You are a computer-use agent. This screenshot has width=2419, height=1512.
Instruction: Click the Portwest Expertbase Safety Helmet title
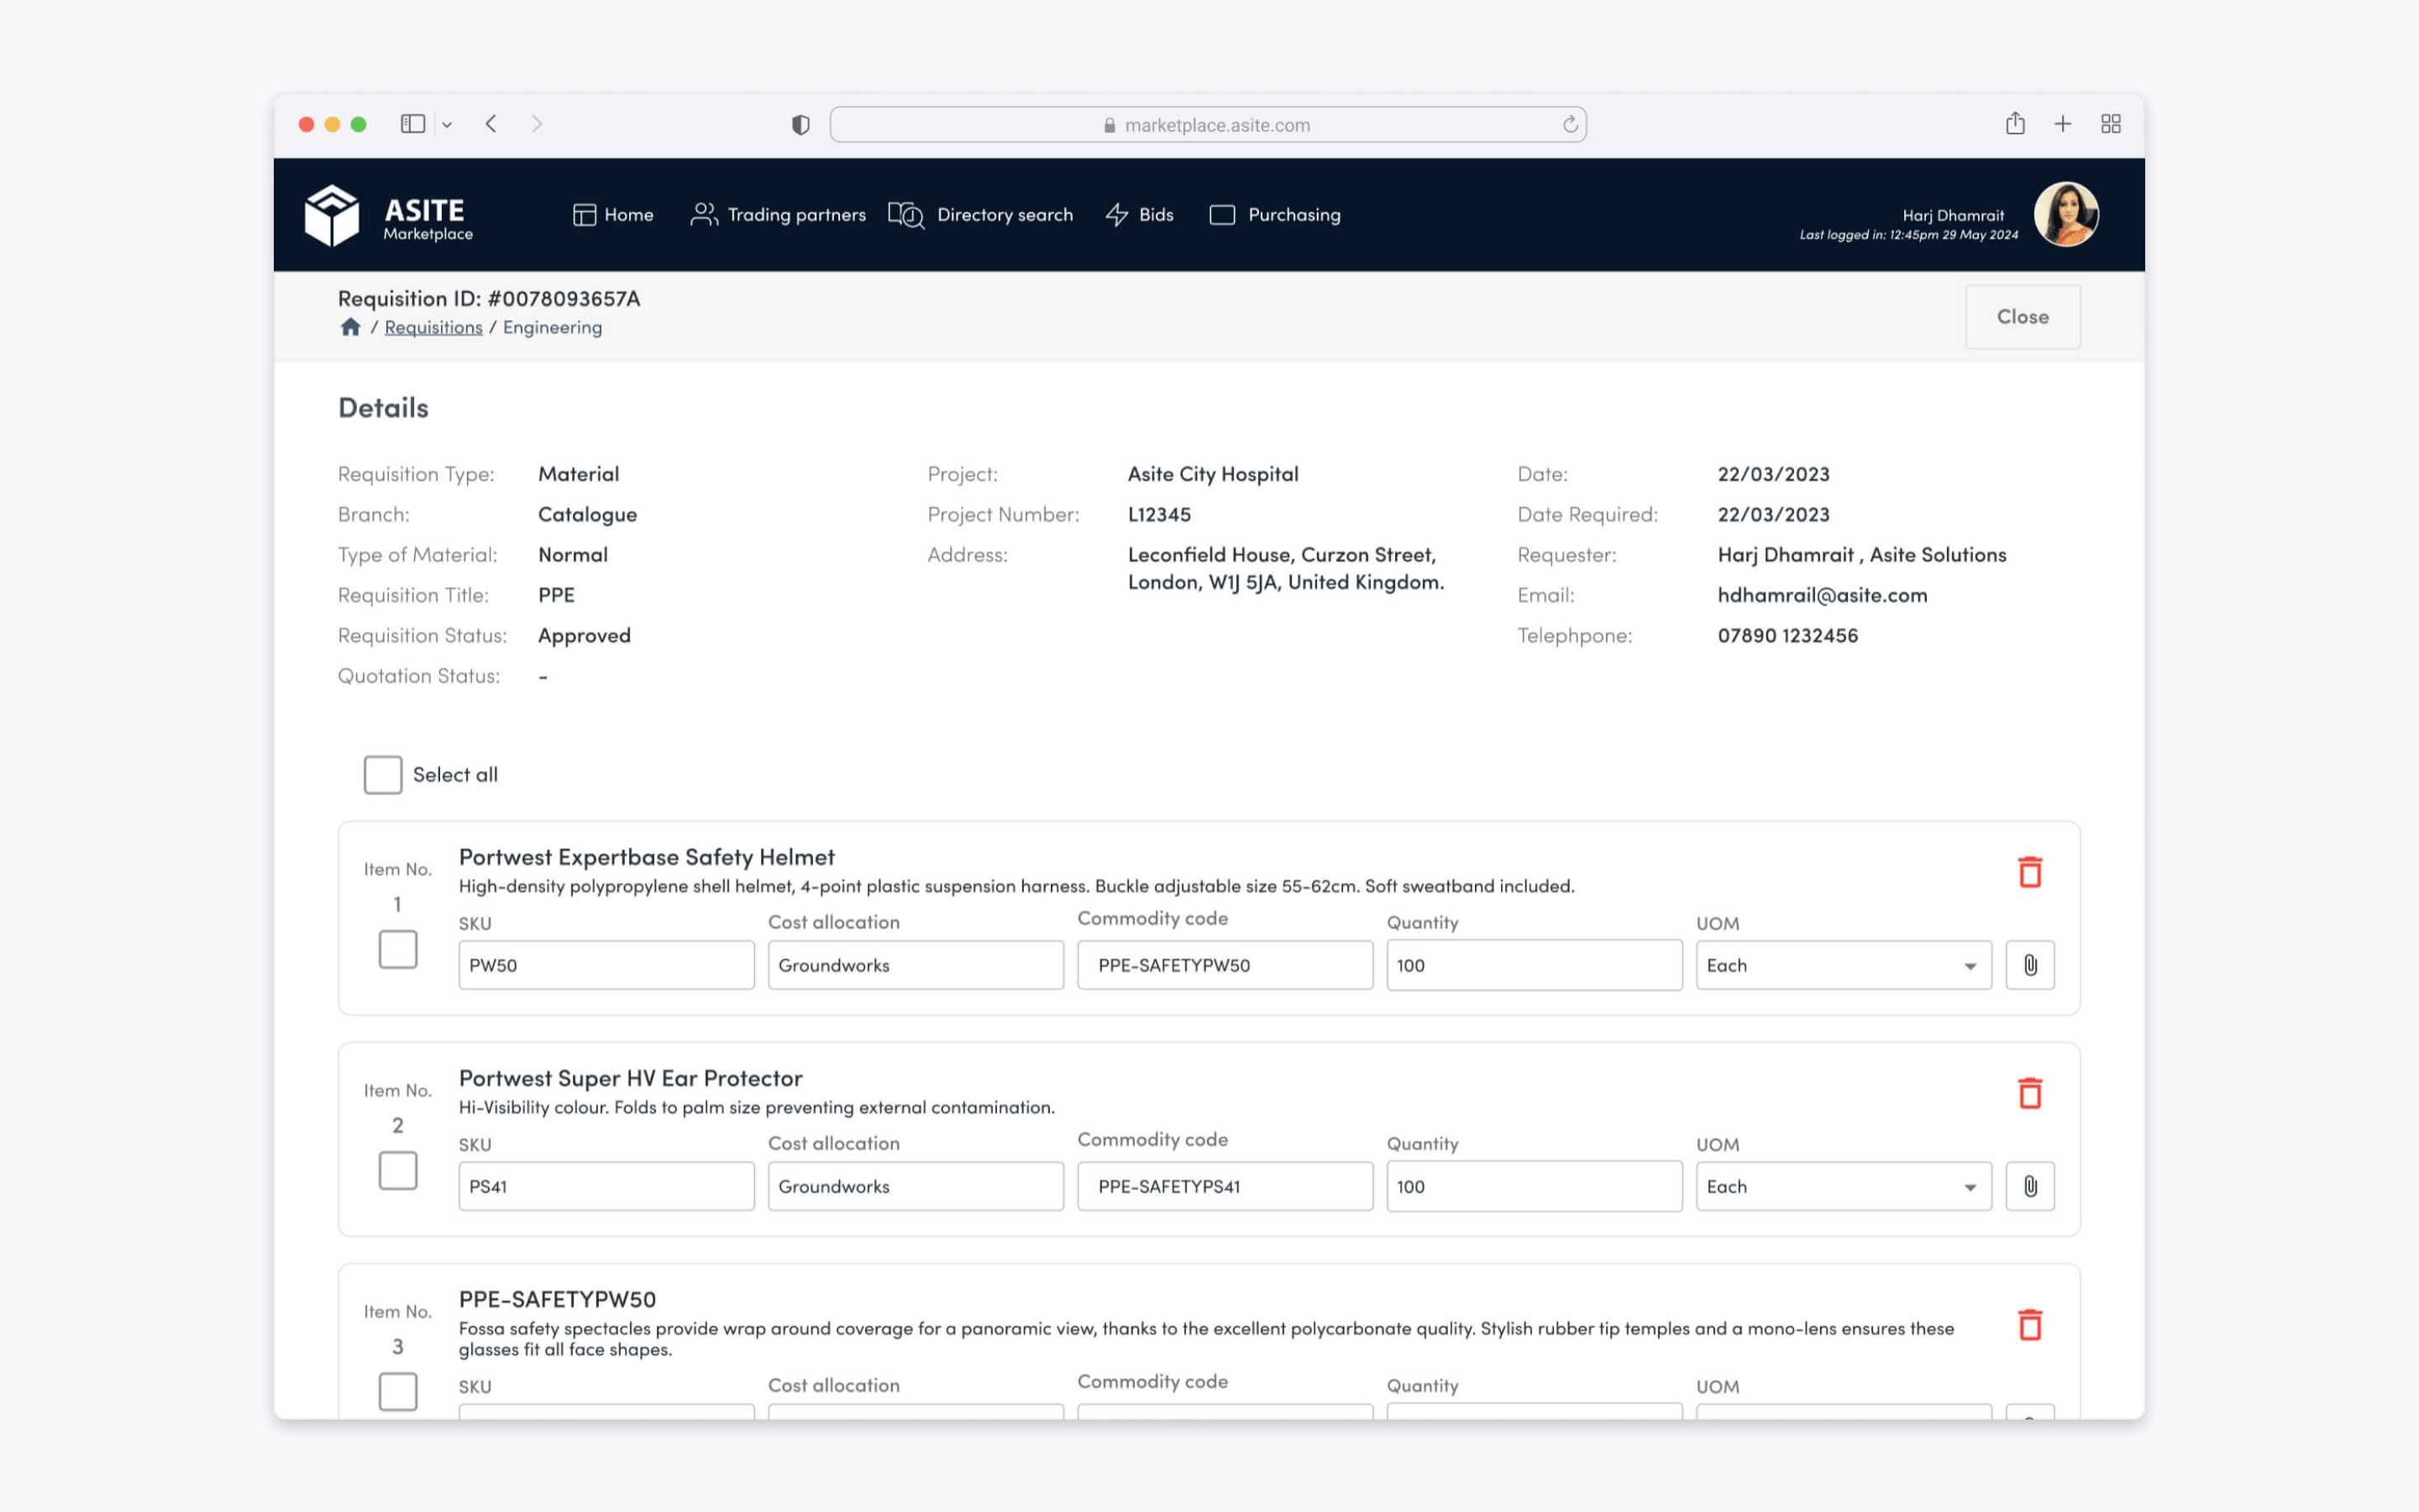pyautogui.click(x=646, y=857)
